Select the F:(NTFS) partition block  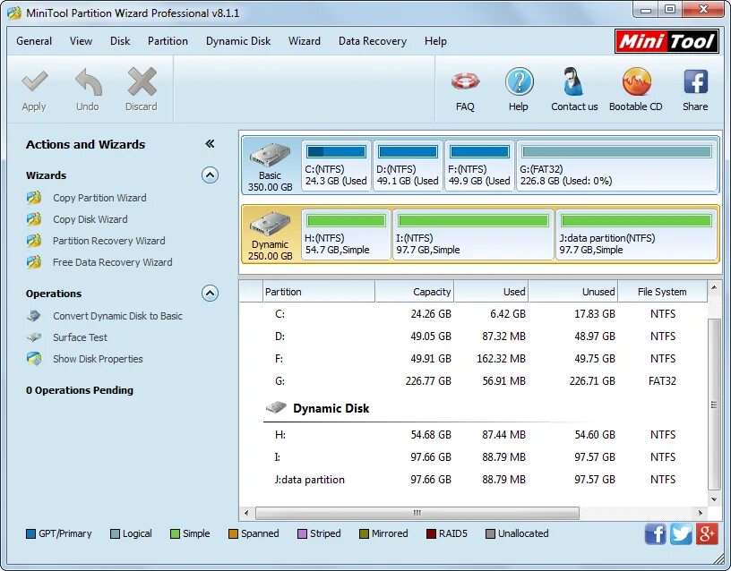tap(480, 166)
